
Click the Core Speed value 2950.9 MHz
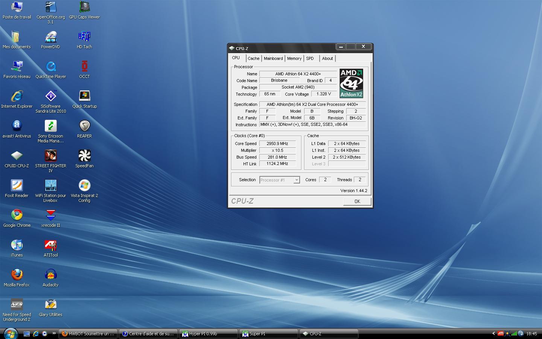(277, 144)
